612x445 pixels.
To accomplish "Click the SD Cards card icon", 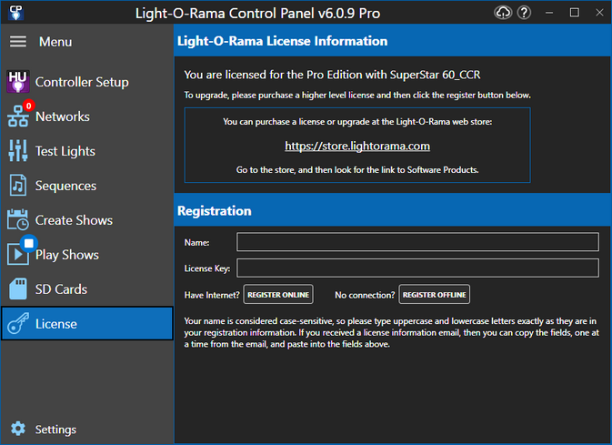I will coord(18,288).
